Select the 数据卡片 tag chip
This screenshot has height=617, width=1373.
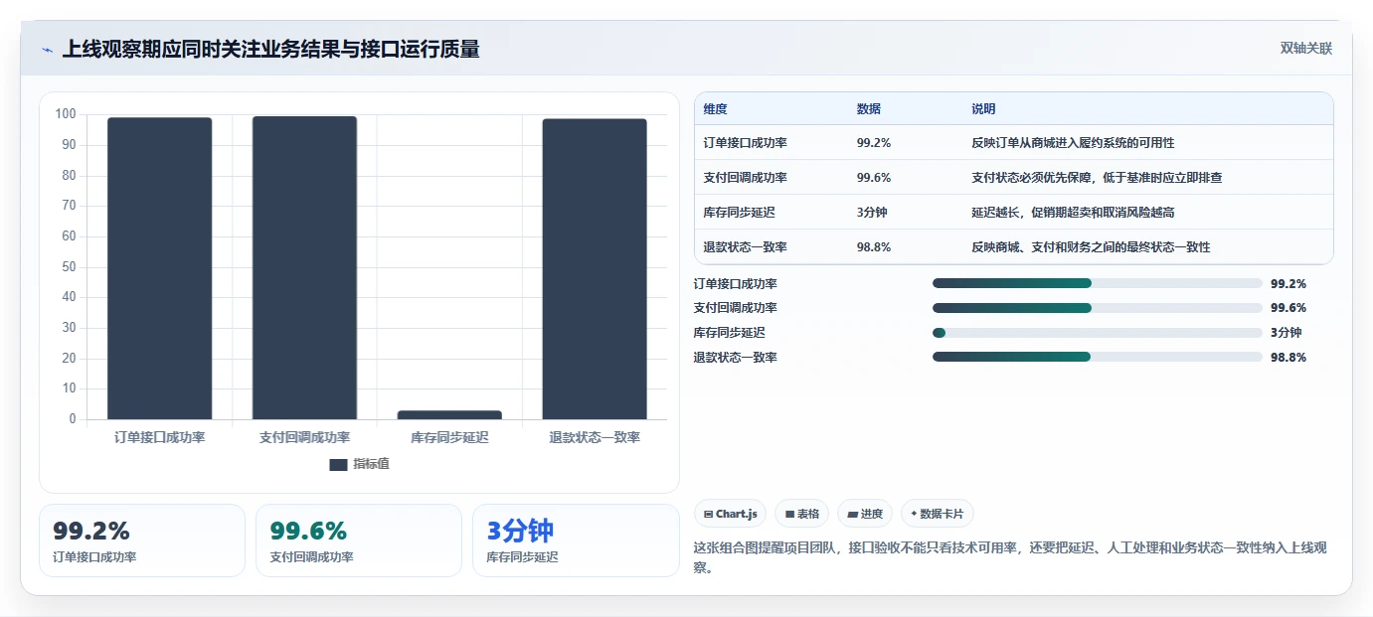(x=938, y=514)
